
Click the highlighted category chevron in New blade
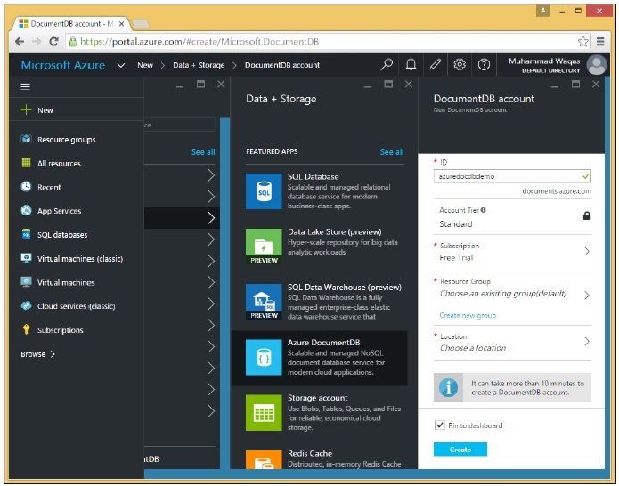(x=211, y=218)
